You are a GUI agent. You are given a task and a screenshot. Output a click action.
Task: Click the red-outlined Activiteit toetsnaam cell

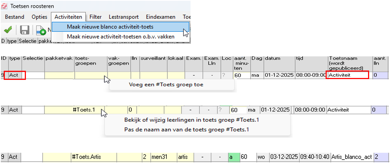348,75
